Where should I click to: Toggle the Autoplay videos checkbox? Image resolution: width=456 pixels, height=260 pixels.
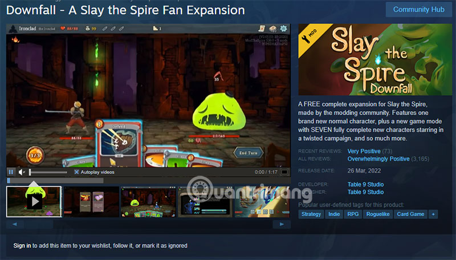click(x=76, y=172)
